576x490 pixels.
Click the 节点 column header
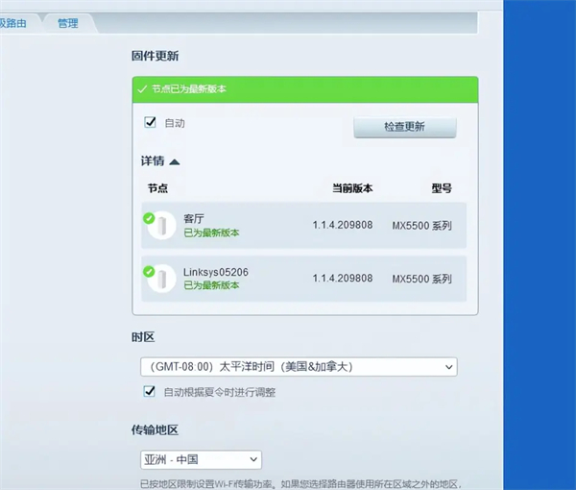point(157,188)
